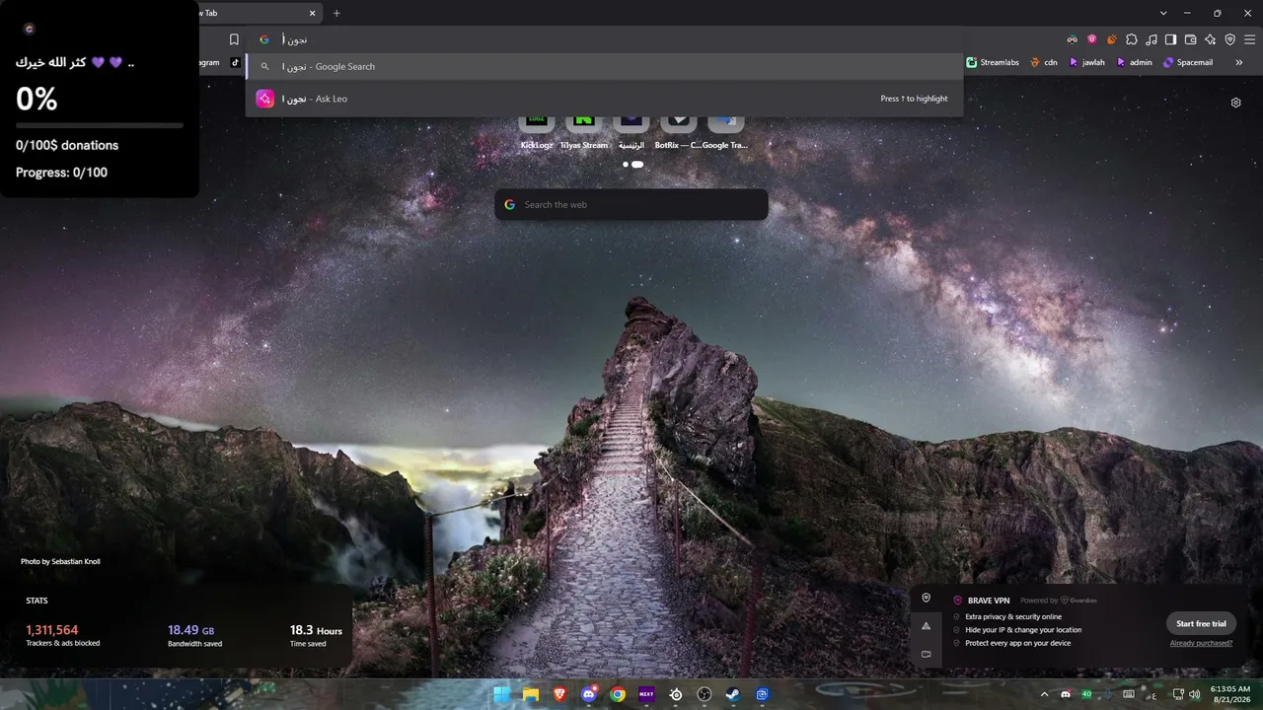Select the New Tab tab
The width and height of the screenshot is (1263, 710).
click(x=260, y=13)
